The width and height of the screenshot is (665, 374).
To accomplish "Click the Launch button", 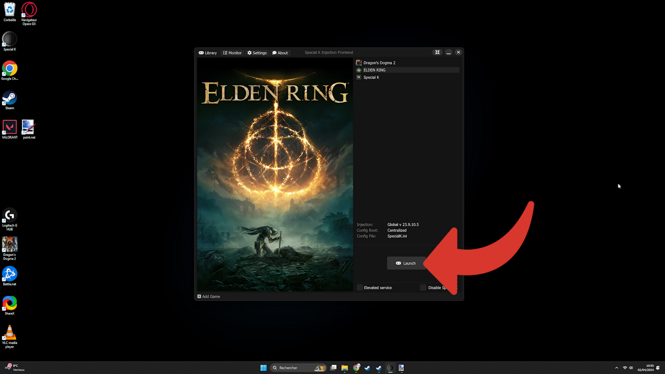I will (406, 263).
